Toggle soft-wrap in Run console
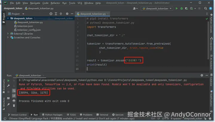Viewport: 215px width, 122px height. (14, 91)
